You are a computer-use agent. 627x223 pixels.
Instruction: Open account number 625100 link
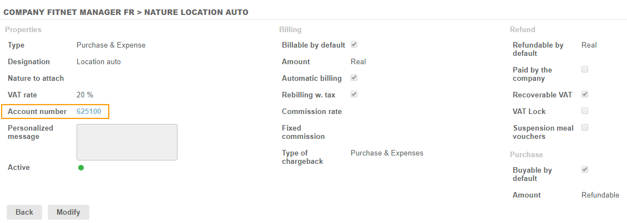[x=89, y=112]
